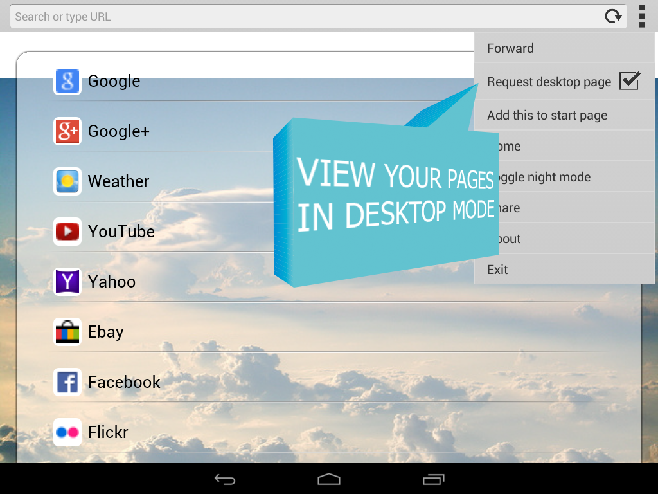
Task: Click the Google+ link text
Action: coord(118,131)
